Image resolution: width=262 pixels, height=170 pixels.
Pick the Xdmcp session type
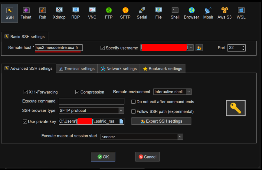pyautogui.click(x=59, y=13)
